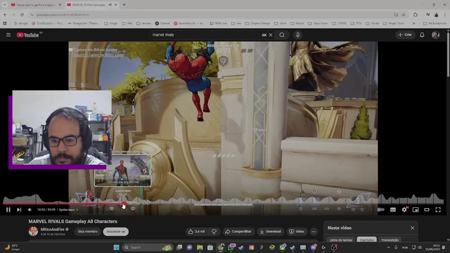The image size is (450, 253).
Task: Close the Neste vídeo panel
Action: pyautogui.click(x=412, y=228)
